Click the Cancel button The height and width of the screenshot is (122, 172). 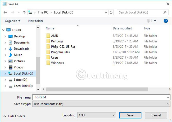pyautogui.click(x=156, y=115)
